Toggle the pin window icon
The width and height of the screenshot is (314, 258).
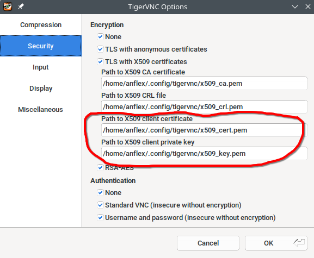click(x=21, y=7)
